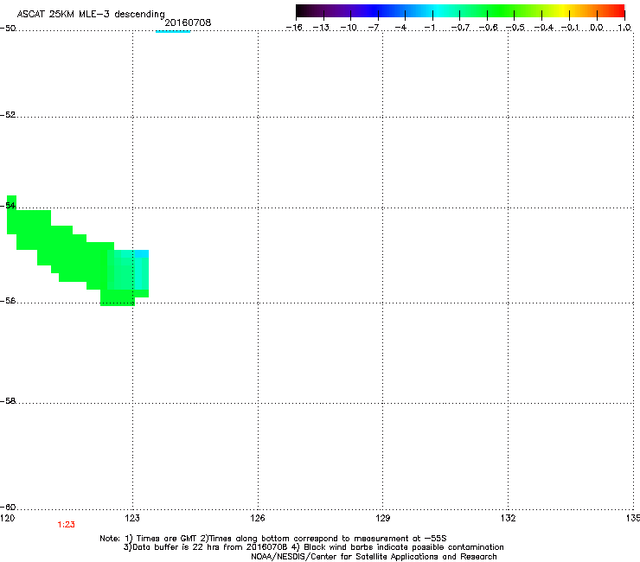Click the -0.5 colorbar label
The height and width of the screenshot is (562, 640).
pos(515,28)
